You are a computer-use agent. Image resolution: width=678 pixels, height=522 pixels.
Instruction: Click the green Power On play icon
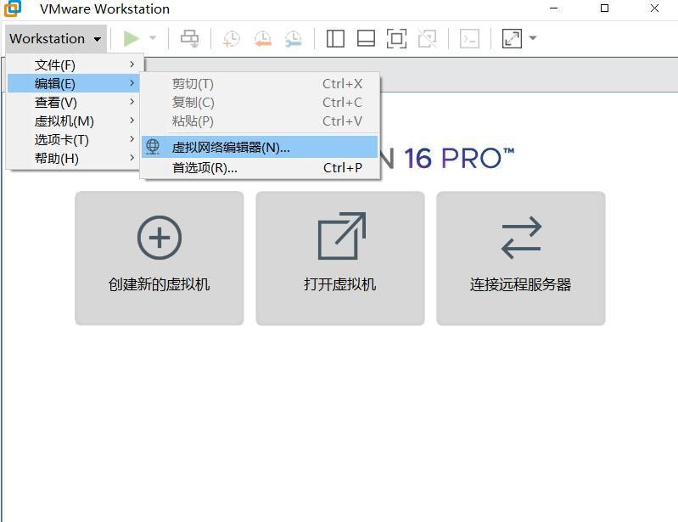coord(131,38)
